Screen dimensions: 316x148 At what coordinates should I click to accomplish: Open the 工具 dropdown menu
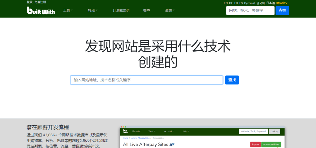pyautogui.click(x=68, y=10)
